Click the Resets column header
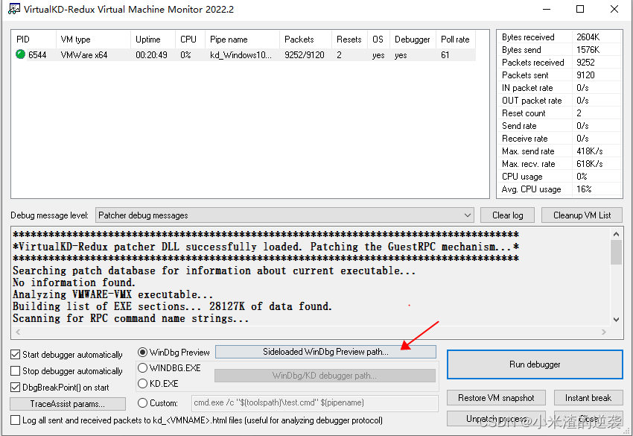Viewport: 633px width, 436px height. tap(349, 40)
